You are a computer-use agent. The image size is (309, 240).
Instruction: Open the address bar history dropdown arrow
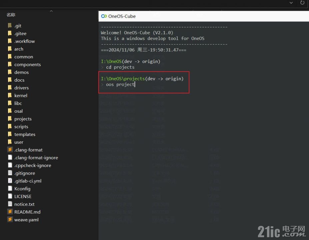(x=291, y=3)
